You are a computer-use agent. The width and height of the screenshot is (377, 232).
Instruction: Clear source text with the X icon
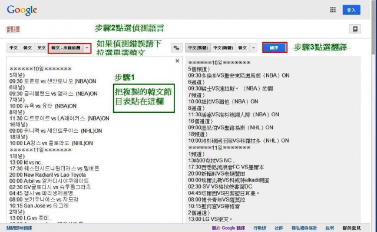[177, 61]
